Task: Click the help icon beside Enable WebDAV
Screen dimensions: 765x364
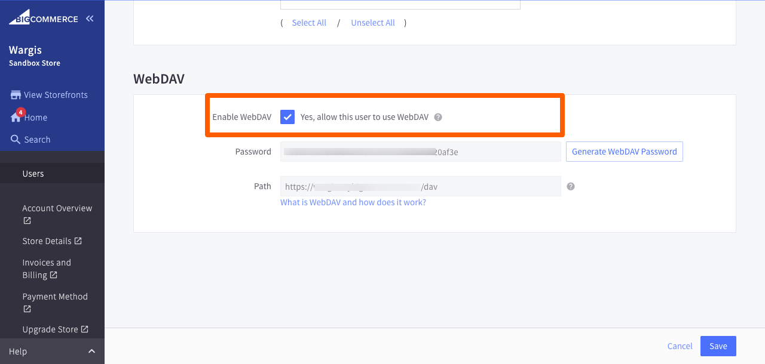Action: (x=438, y=117)
